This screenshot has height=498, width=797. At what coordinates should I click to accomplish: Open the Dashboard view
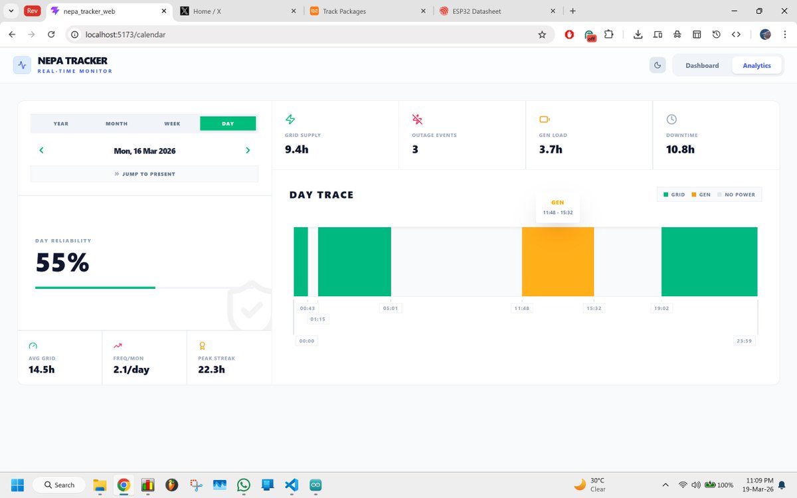pyautogui.click(x=702, y=65)
